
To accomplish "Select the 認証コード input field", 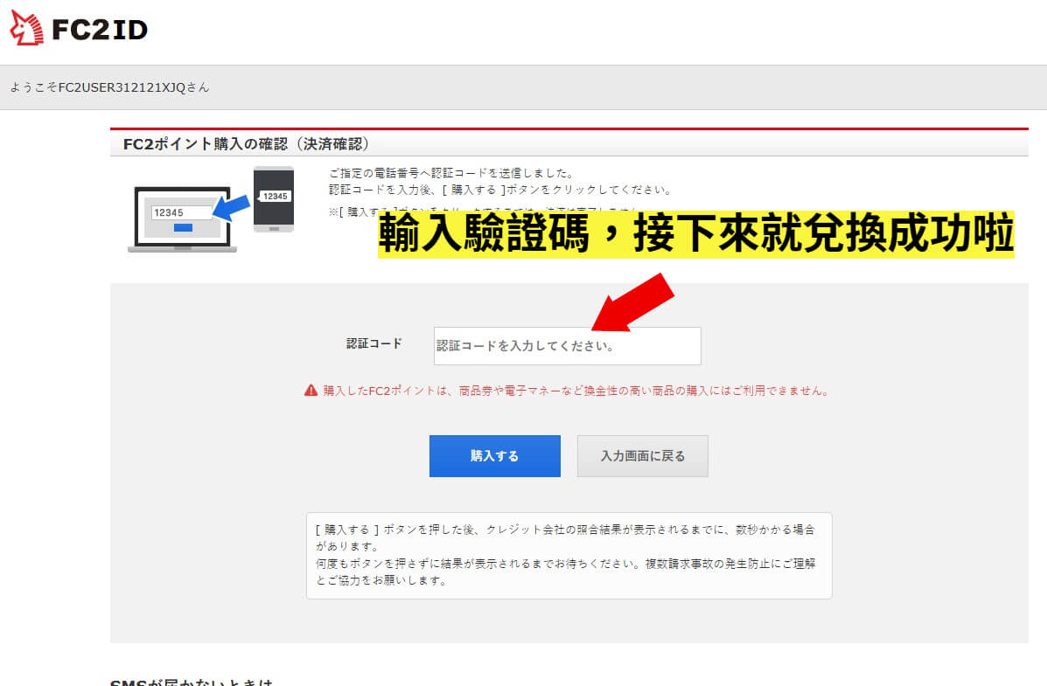I will pyautogui.click(x=567, y=346).
